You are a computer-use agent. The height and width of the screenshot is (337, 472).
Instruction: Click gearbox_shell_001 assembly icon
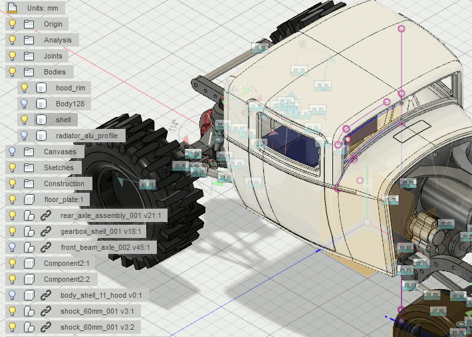29,231
